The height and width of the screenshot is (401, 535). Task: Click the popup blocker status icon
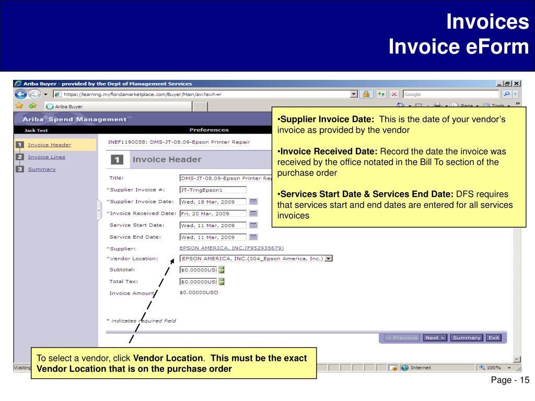coord(393,368)
